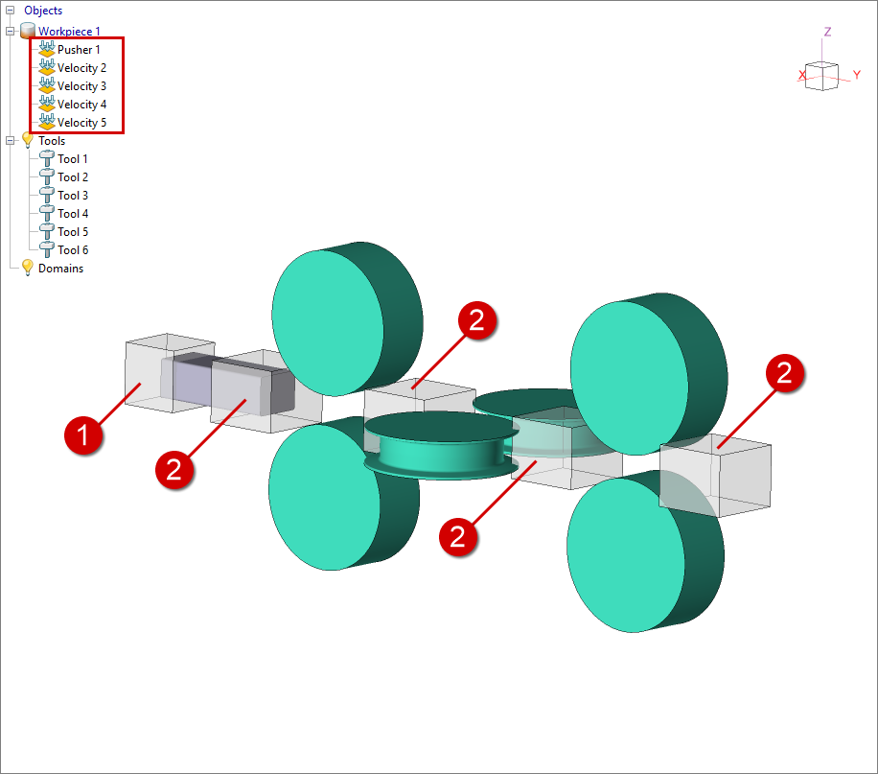
Task: Click the Velocity 2 arrows icon
Action: click(46, 68)
